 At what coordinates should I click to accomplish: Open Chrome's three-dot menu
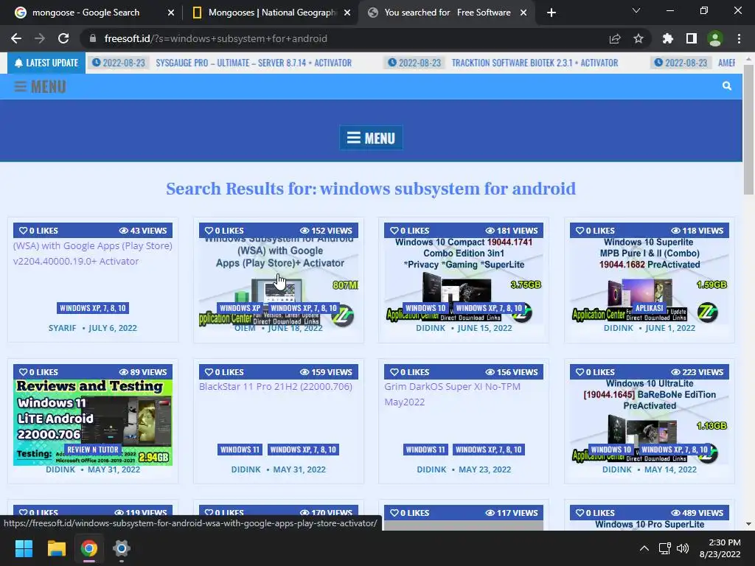(739, 38)
